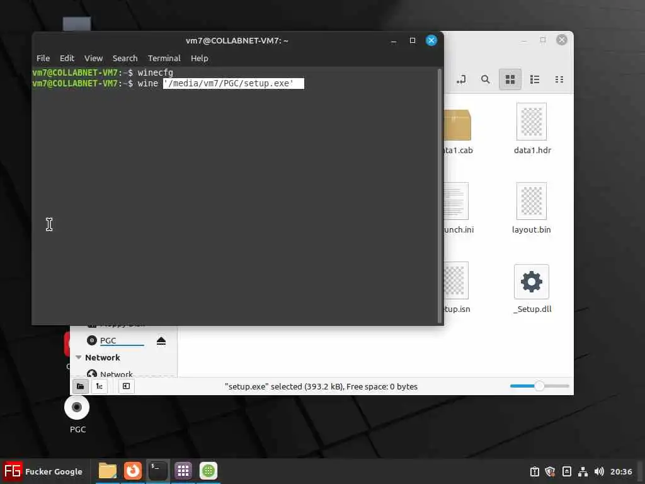Show tree view in sidebar button
This screenshot has width=645, height=484.
[99, 386]
